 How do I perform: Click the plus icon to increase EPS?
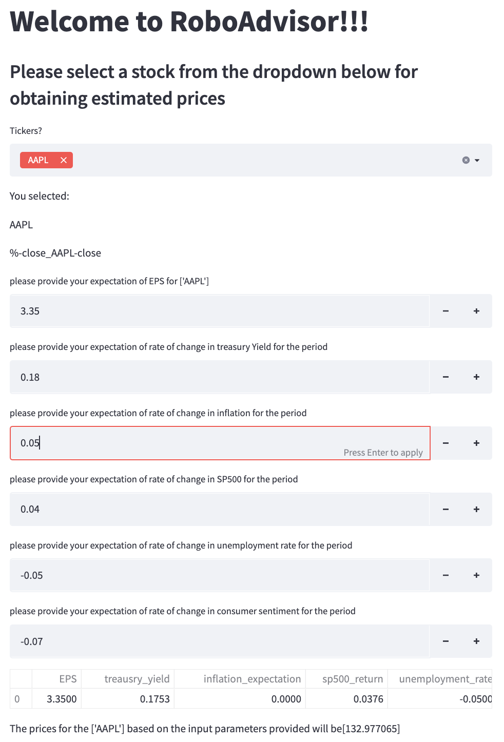pyautogui.click(x=476, y=310)
